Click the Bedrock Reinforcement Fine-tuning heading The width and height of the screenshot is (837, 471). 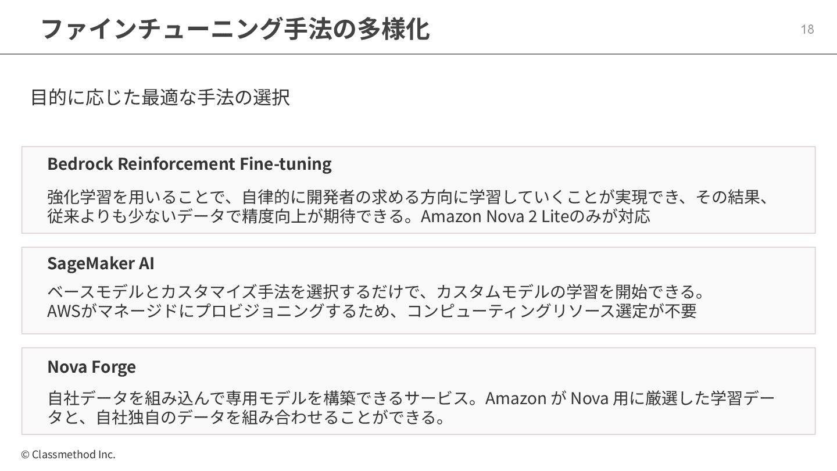[189, 163]
